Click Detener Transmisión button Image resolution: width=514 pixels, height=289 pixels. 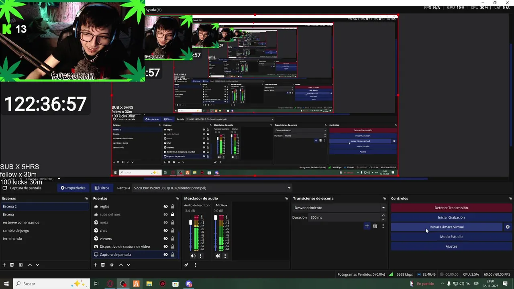coord(451,208)
